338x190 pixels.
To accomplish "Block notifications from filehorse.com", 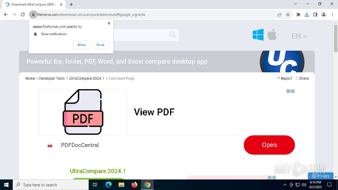I will click(100, 45).
